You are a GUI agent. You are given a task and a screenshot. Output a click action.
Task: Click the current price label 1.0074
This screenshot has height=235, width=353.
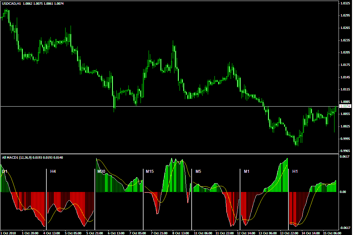click(x=345, y=106)
